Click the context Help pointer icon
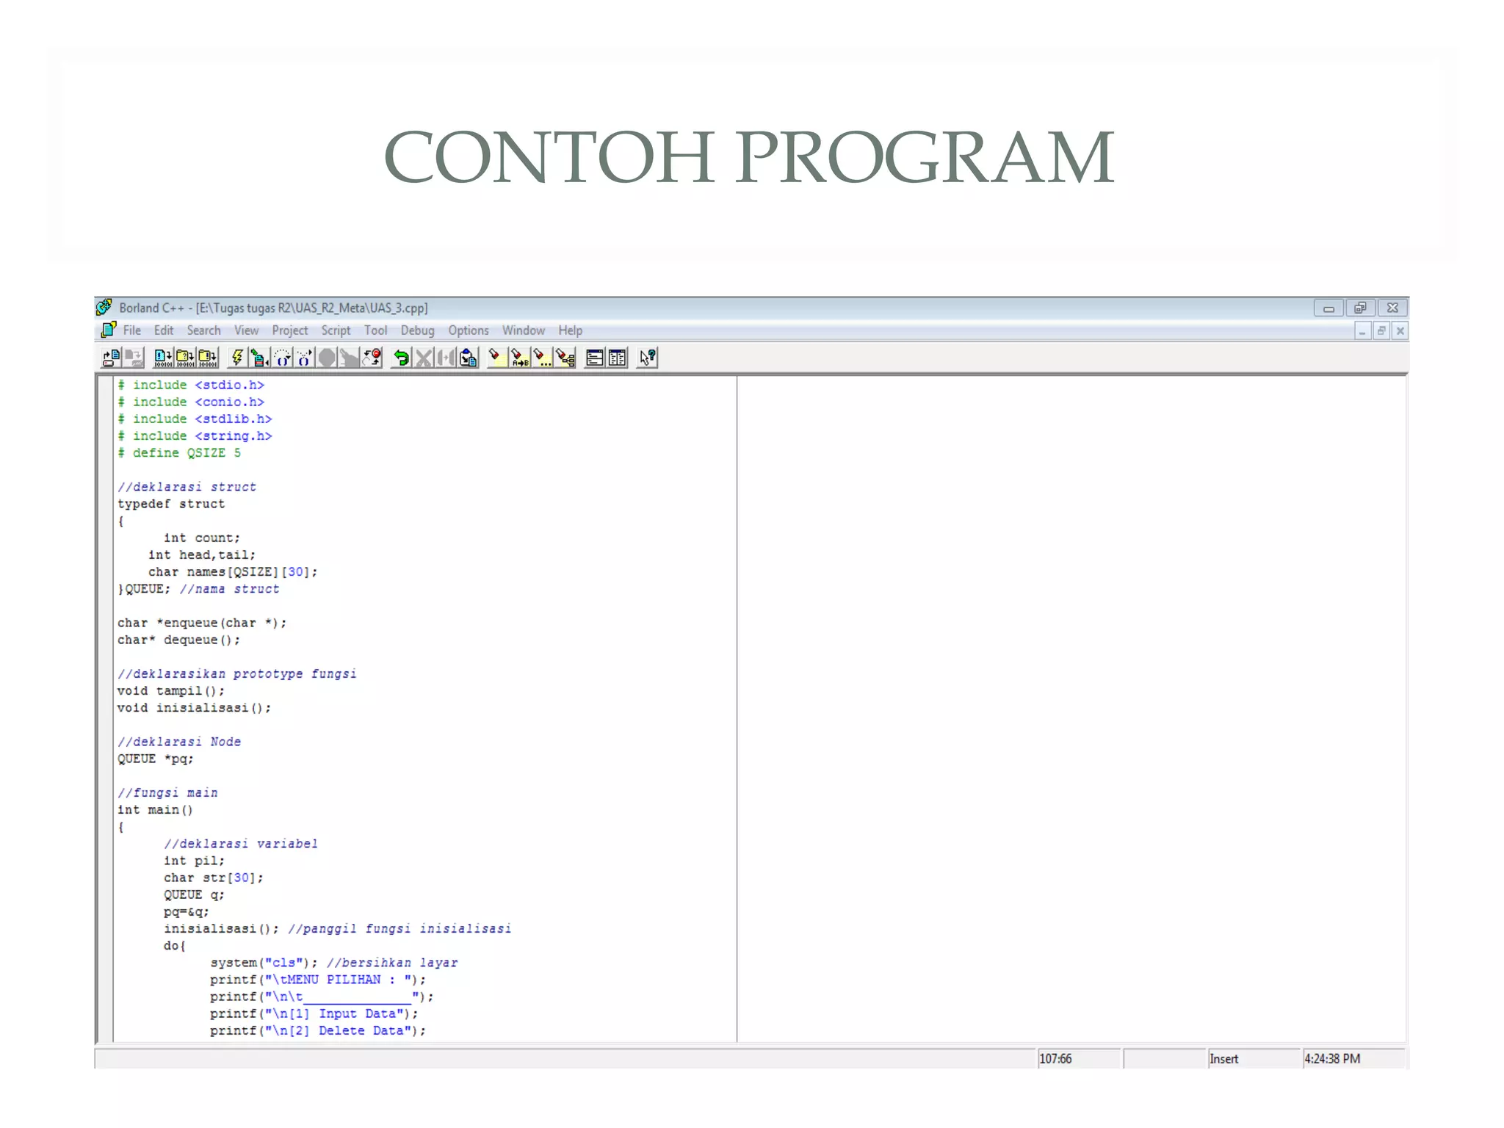1504x1128 pixels. tap(647, 358)
